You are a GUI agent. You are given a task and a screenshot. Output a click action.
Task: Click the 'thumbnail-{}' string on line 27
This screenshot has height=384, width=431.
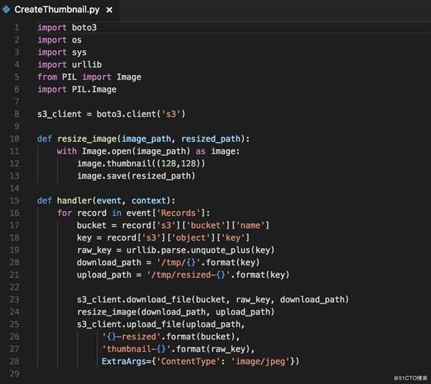coord(136,349)
